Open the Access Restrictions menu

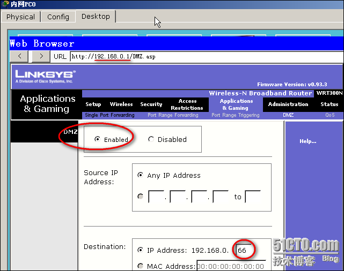pyautogui.click(x=187, y=104)
